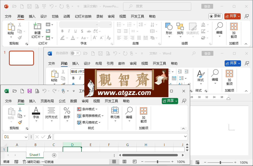The image size is (253, 166).
Task: Click the Editing magnifier in Excel
Action: pos(129,110)
